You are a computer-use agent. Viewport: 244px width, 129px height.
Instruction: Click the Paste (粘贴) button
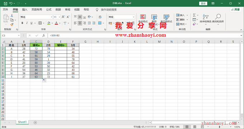tap(6, 19)
